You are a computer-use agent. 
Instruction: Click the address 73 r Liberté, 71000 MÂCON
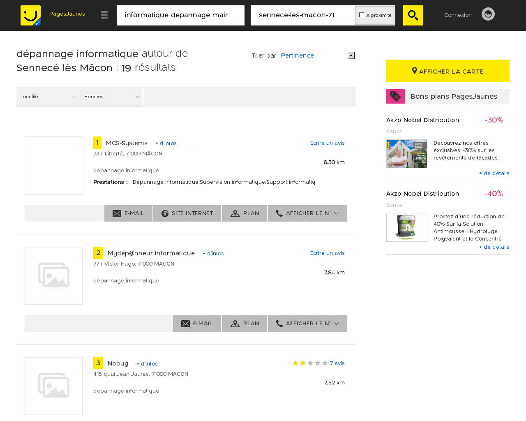click(x=128, y=154)
